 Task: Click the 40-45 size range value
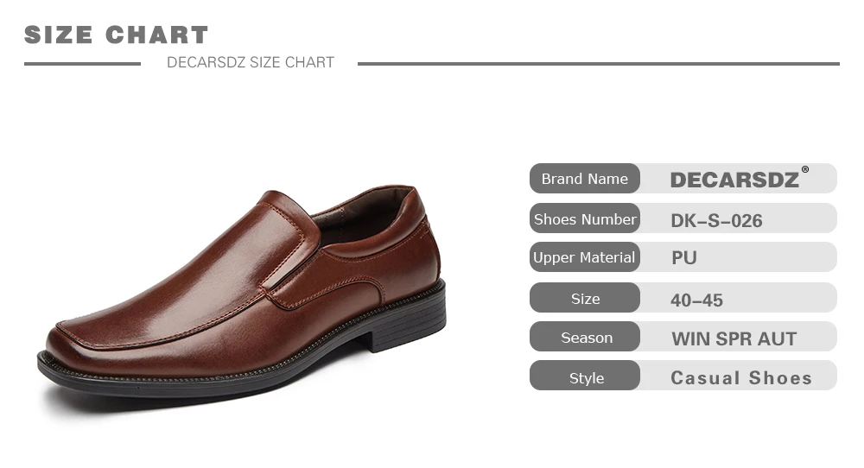(x=696, y=300)
